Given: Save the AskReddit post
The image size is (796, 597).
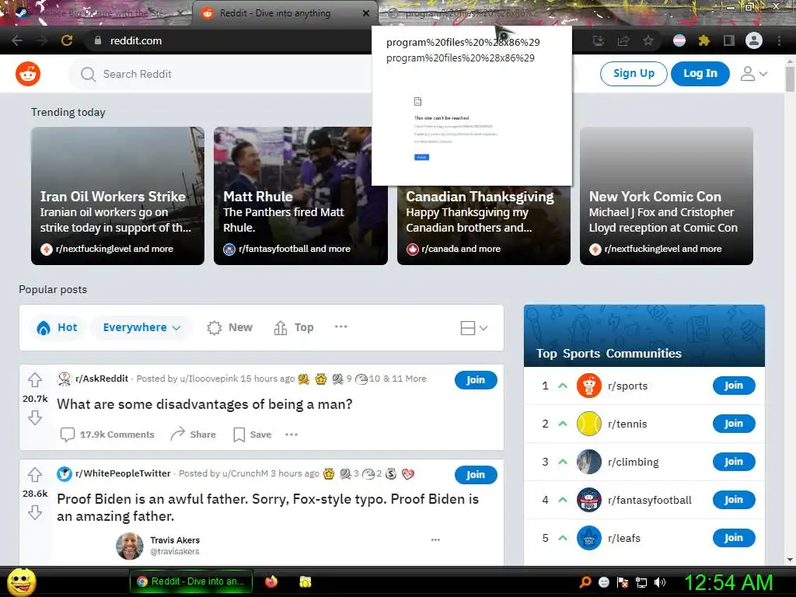Looking at the screenshot, I should pos(253,435).
